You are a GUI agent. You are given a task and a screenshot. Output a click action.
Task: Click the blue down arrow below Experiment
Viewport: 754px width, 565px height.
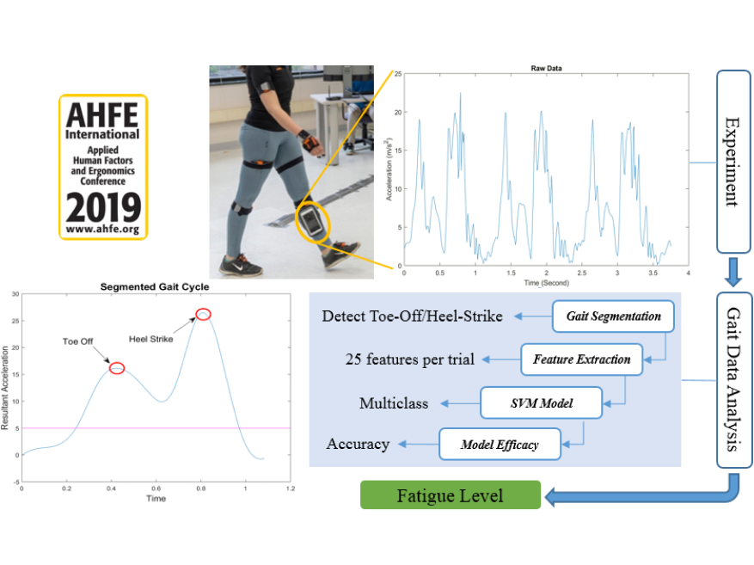tap(733, 273)
